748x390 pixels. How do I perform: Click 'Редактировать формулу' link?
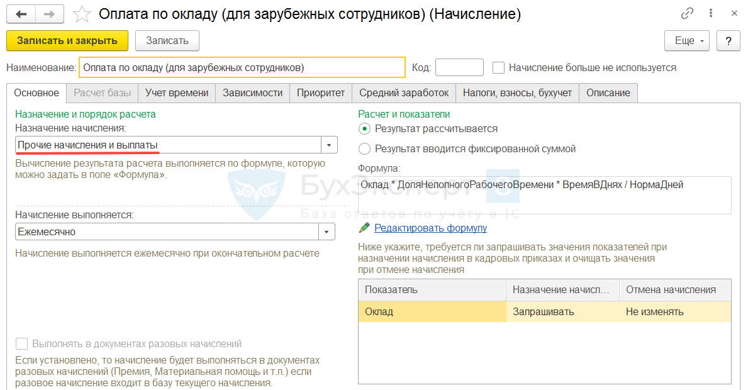pos(430,228)
